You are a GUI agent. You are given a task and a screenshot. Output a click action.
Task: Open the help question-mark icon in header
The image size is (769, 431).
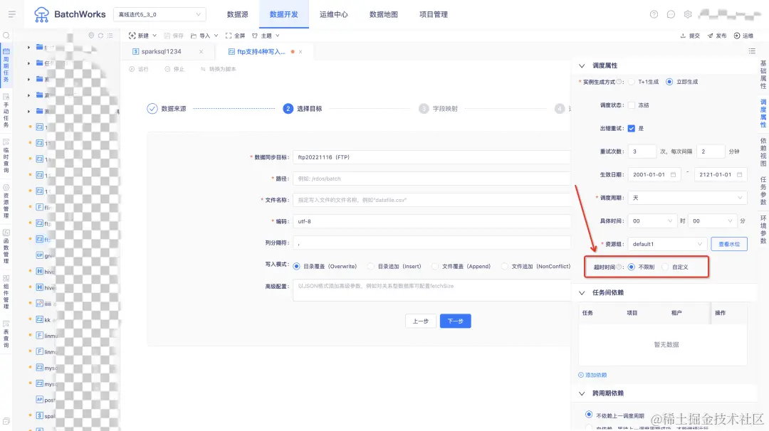pos(654,14)
